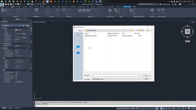Click Autodesk application menu logo button
The image size is (196, 110).
[2, 5]
